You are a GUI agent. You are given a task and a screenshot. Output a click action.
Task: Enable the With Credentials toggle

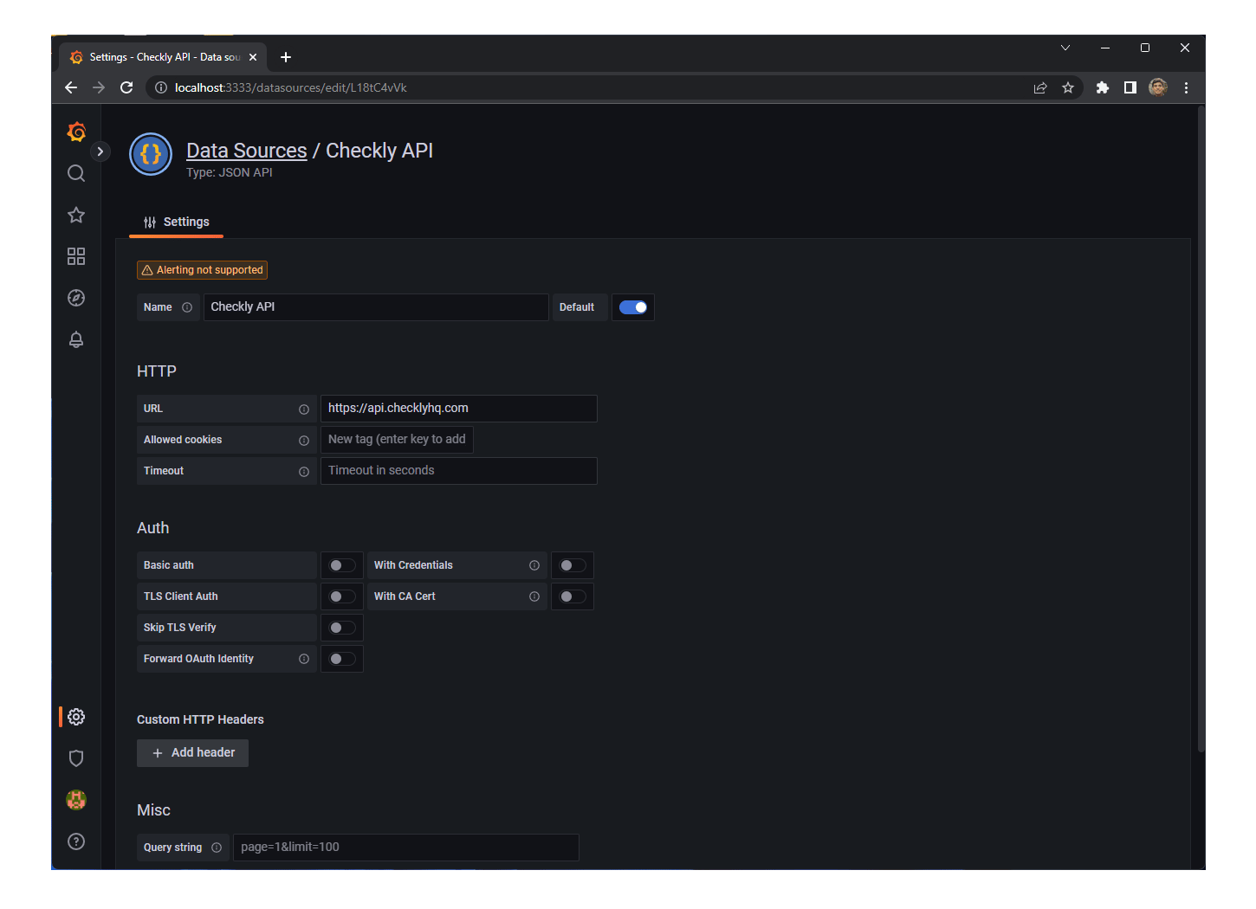[x=573, y=565]
